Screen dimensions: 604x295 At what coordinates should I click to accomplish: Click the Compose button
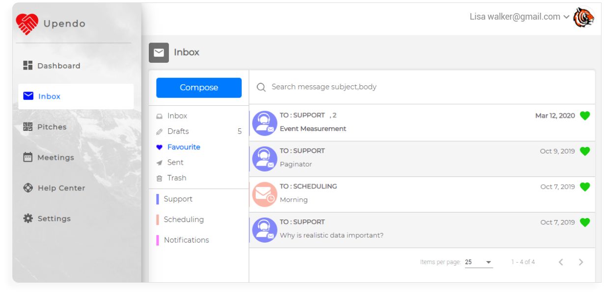point(199,88)
